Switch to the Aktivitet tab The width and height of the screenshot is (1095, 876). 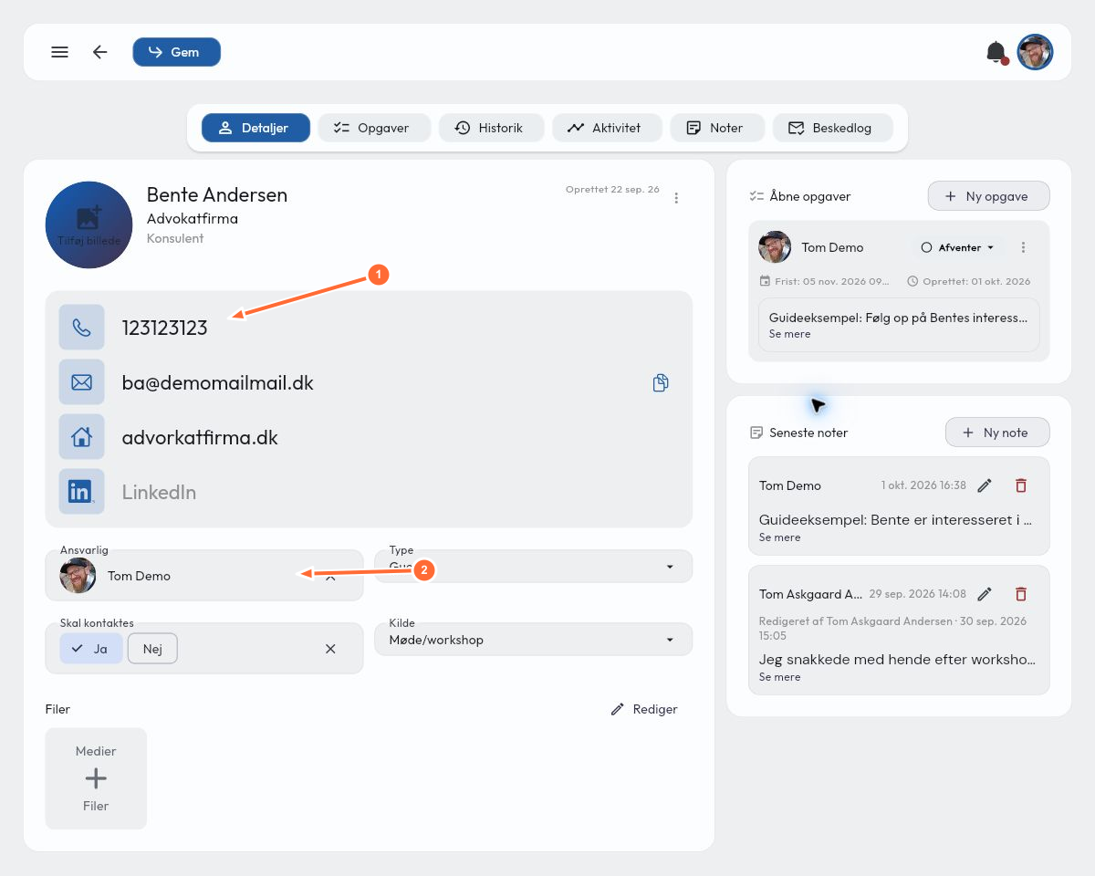(x=607, y=128)
